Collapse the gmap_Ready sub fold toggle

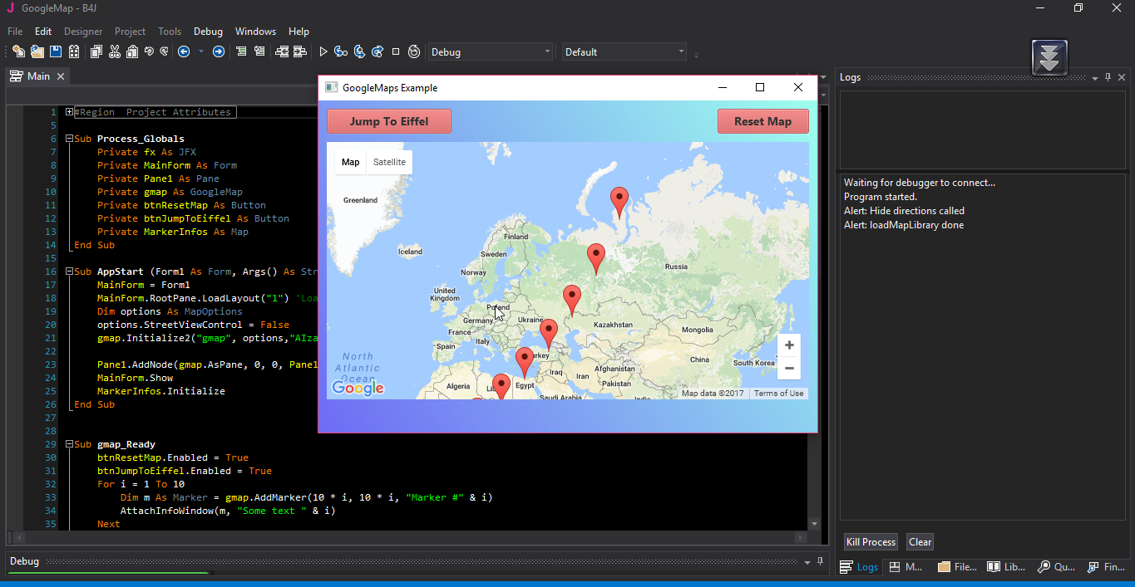coord(69,443)
